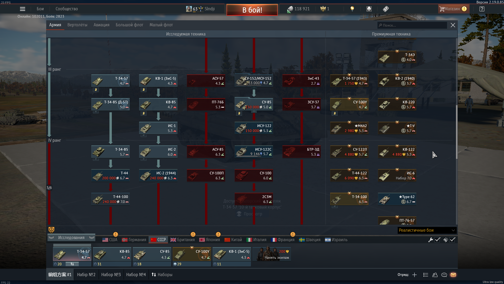Select the КВ-1 (ЗиС-5) crew slot
504x284 pixels.
(x=232, y=254)
